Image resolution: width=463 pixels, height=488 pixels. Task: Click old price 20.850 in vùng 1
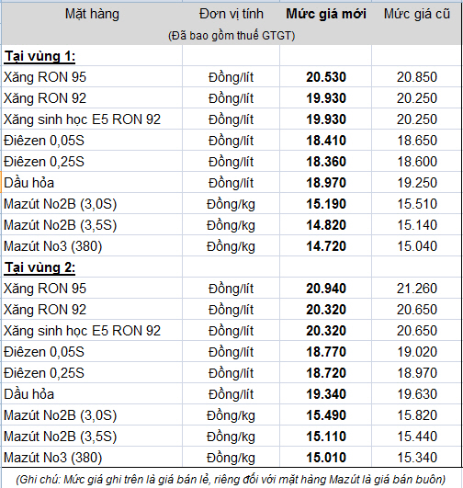coord(417,77)
